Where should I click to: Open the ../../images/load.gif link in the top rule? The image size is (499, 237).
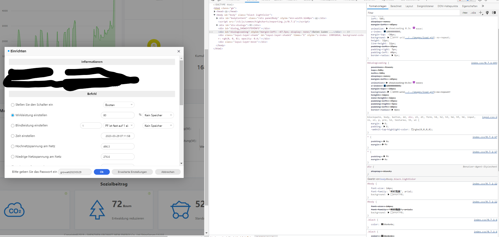point(420,37)
